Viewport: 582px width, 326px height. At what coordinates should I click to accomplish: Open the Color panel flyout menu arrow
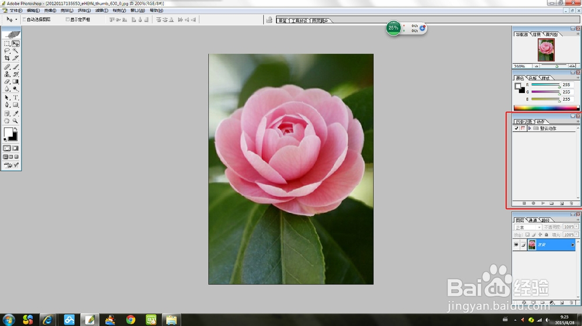coord(577,77)
